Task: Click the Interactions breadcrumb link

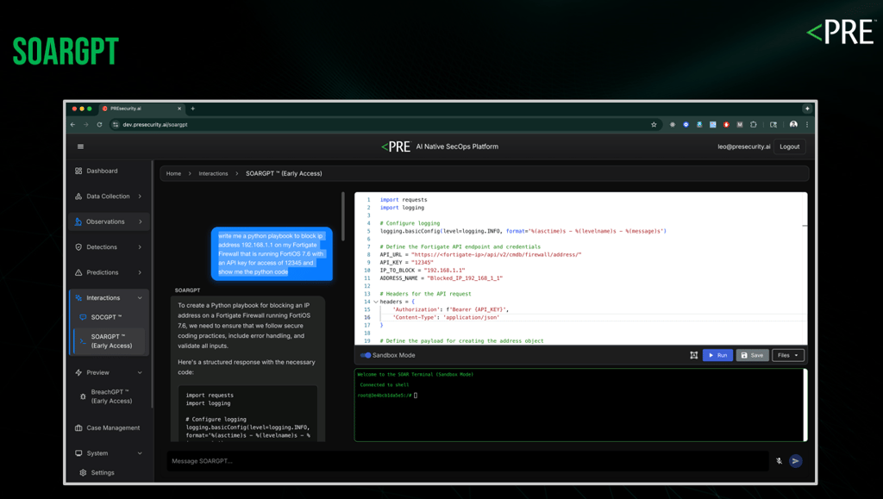Action: pyautogui.click(x=213, y=173)
